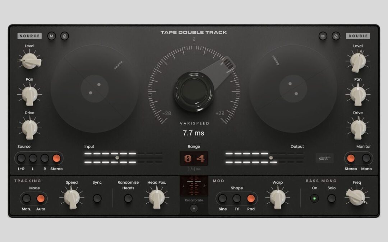Image resolution: width=388 pixels, height=242 pixels.
Task: Switch Monitor output to Mono
Action: 365,158
